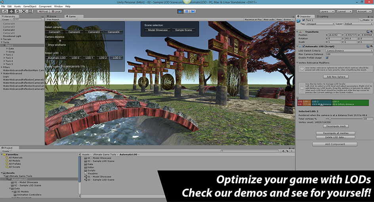The height and width of the screenshot is (202, 374).
Task: Collapse Vertex Relevance Modifiers section
Action: point(298,63)
